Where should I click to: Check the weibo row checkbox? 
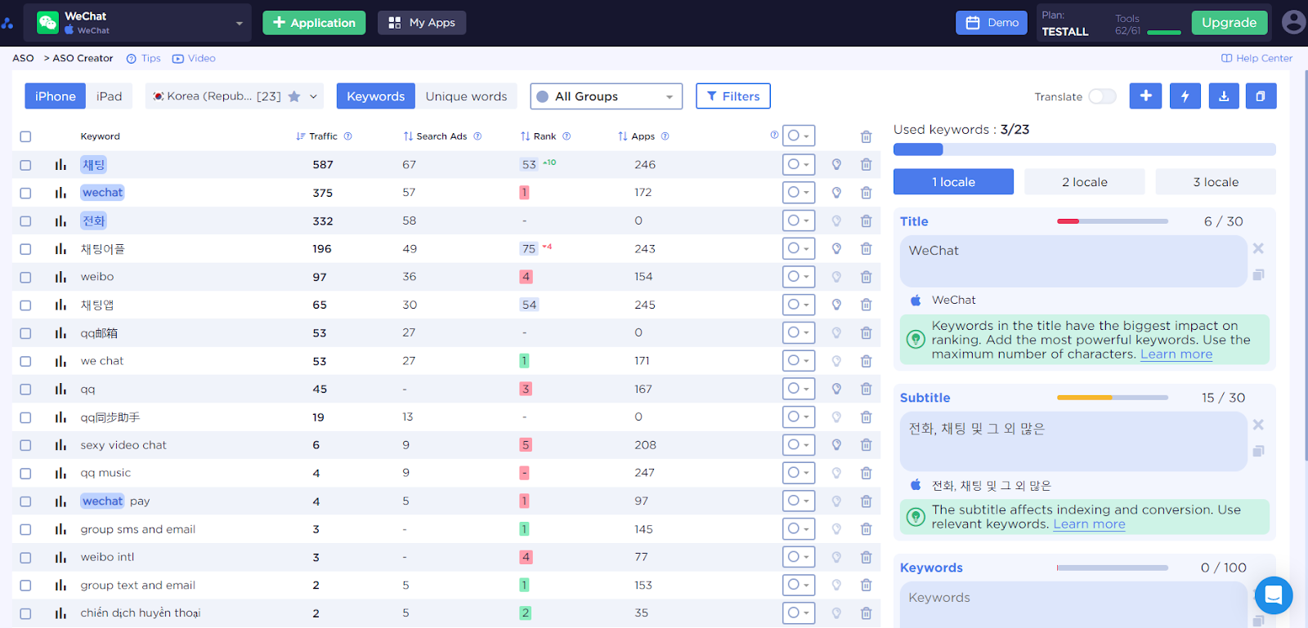(25, 277)
